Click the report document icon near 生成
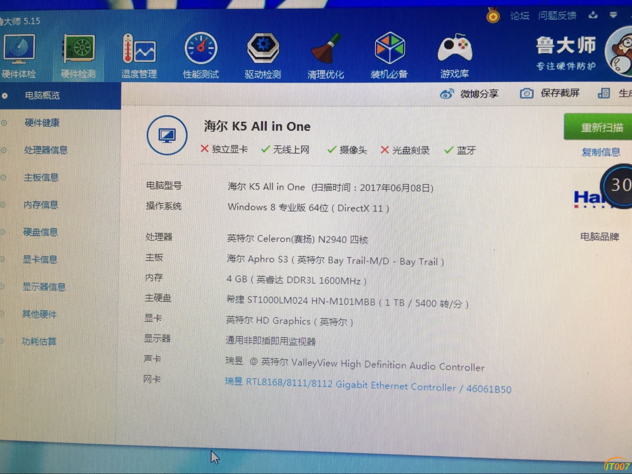Viewport: 632px width, 474px height. (604, 93)
